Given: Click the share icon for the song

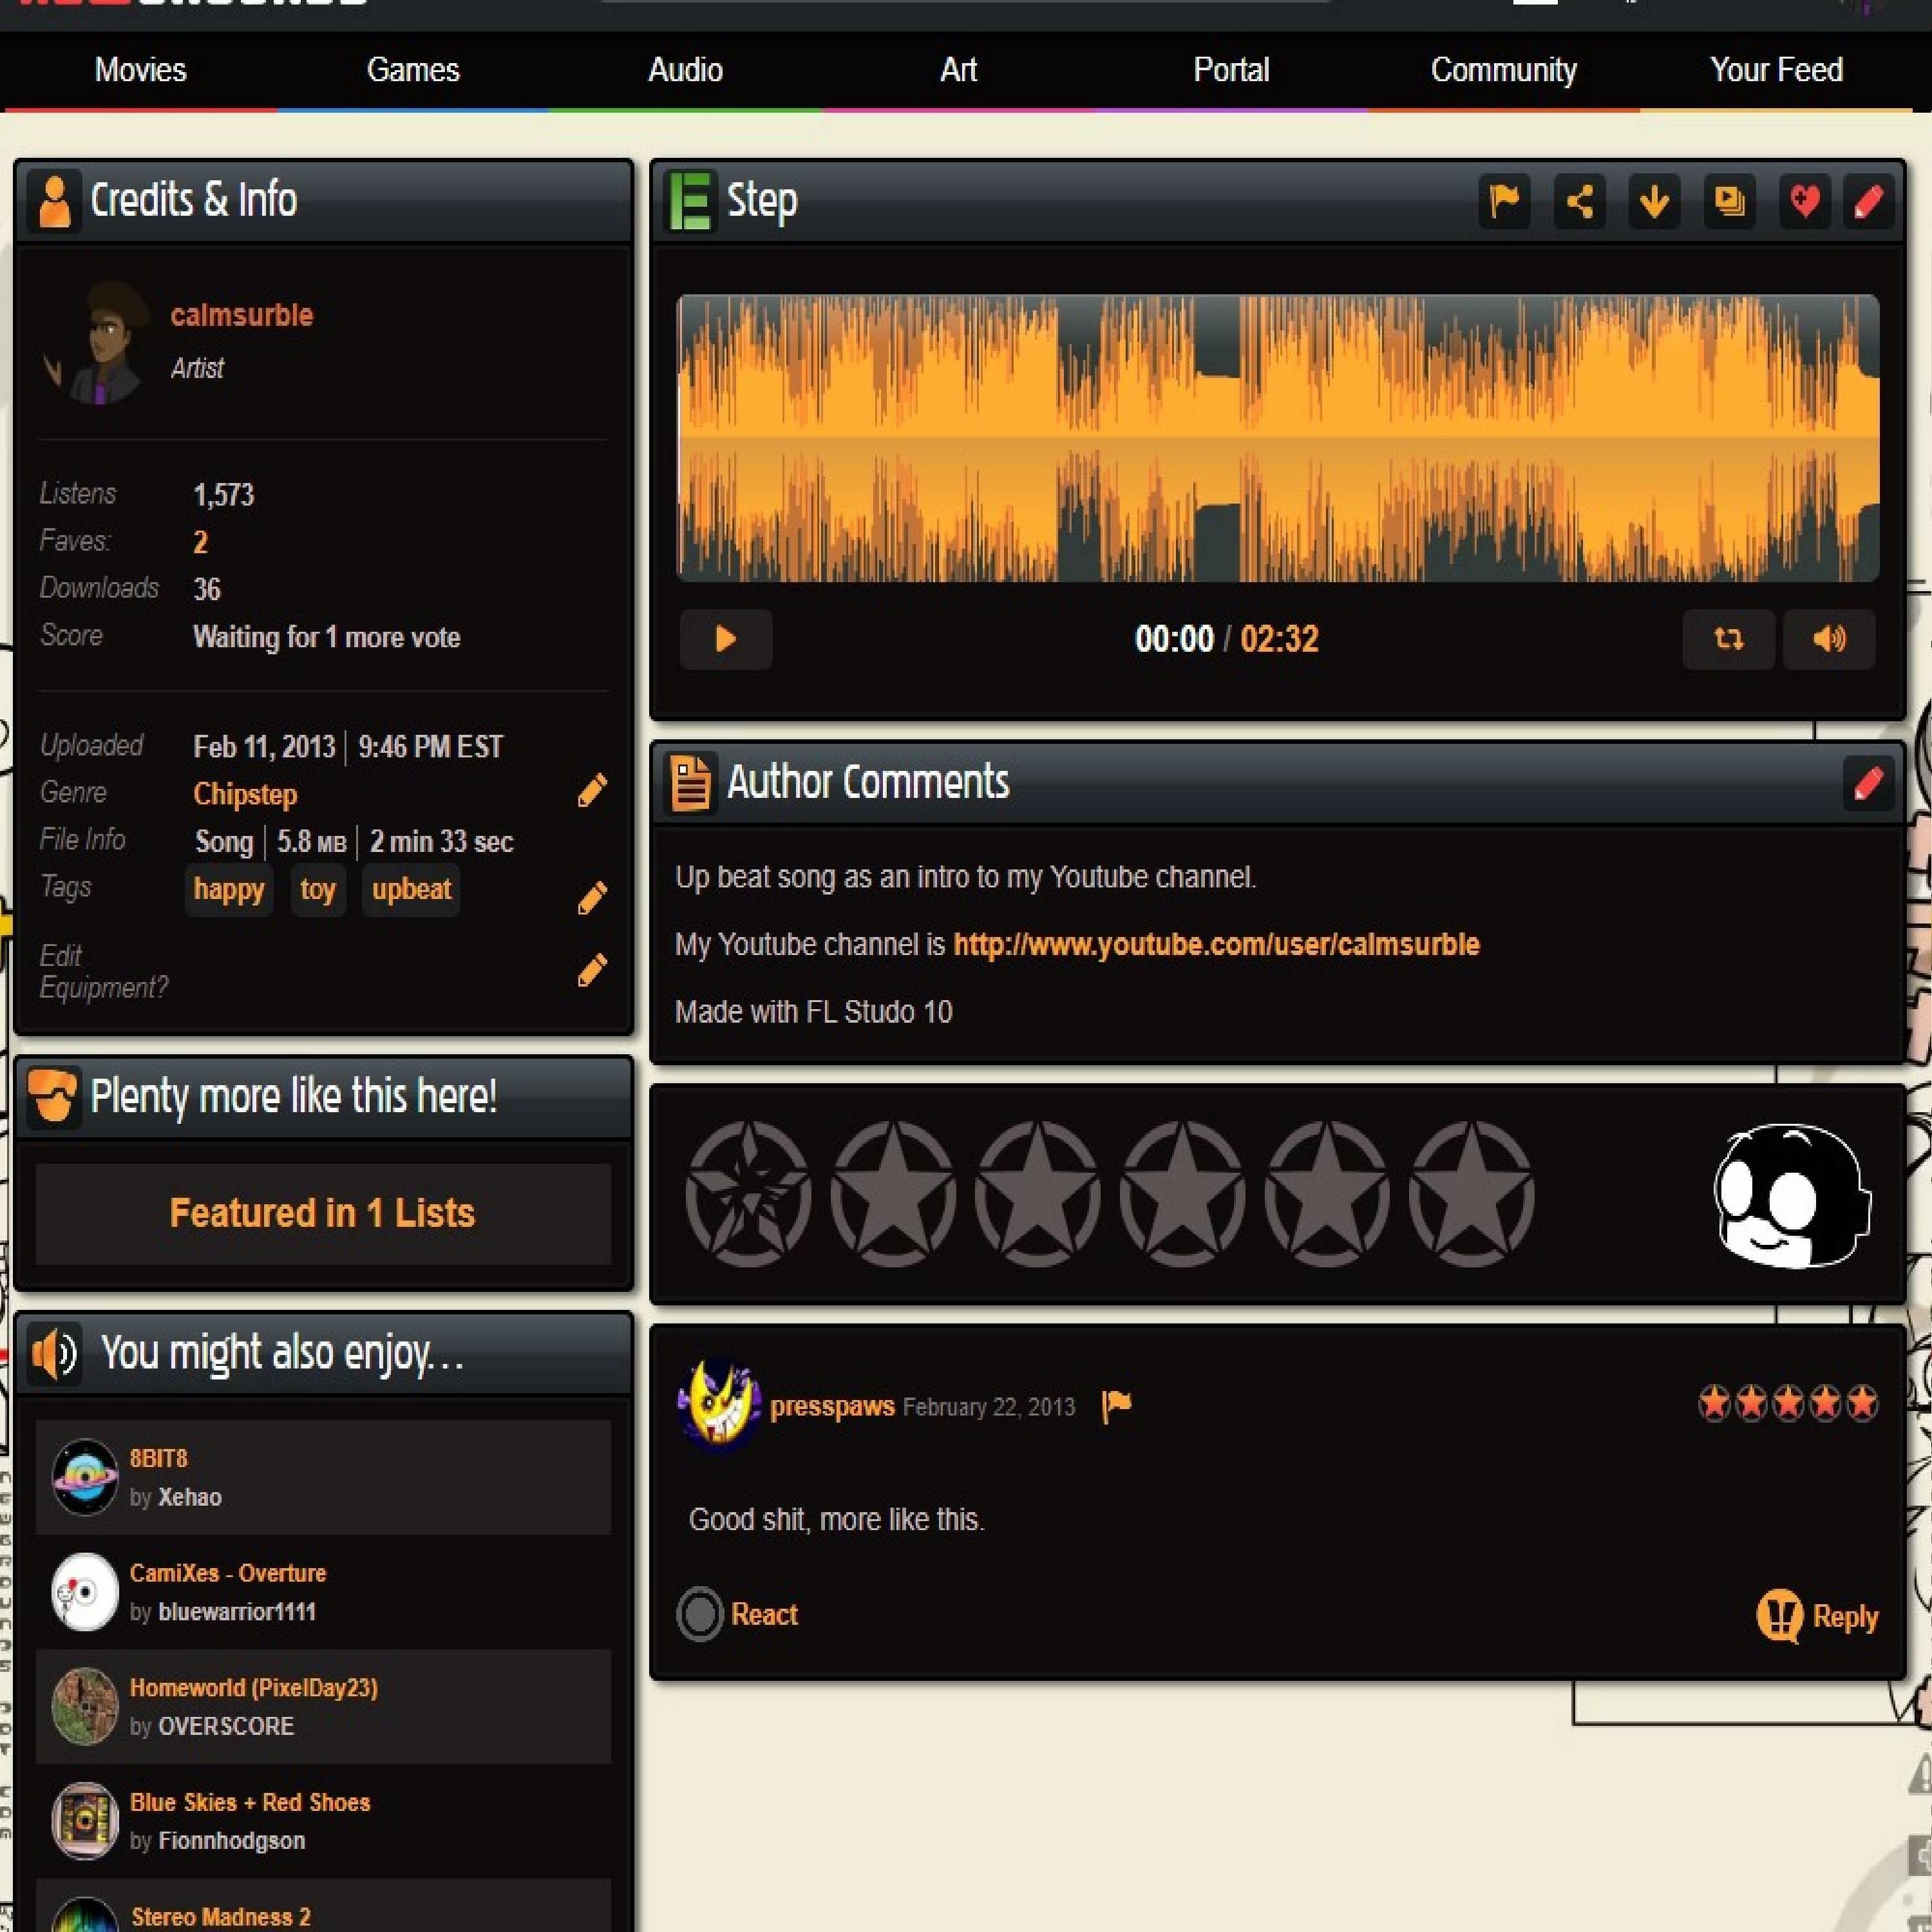Looking at the screenshot, I should tap(1579, 202).
